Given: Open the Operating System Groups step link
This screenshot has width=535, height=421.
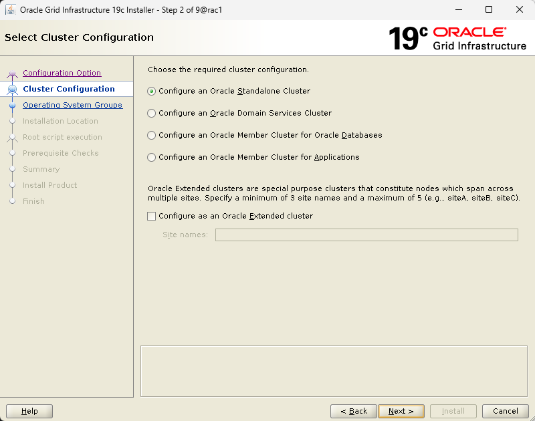Looking at the screenshot, I should click(x=72, y=105).
